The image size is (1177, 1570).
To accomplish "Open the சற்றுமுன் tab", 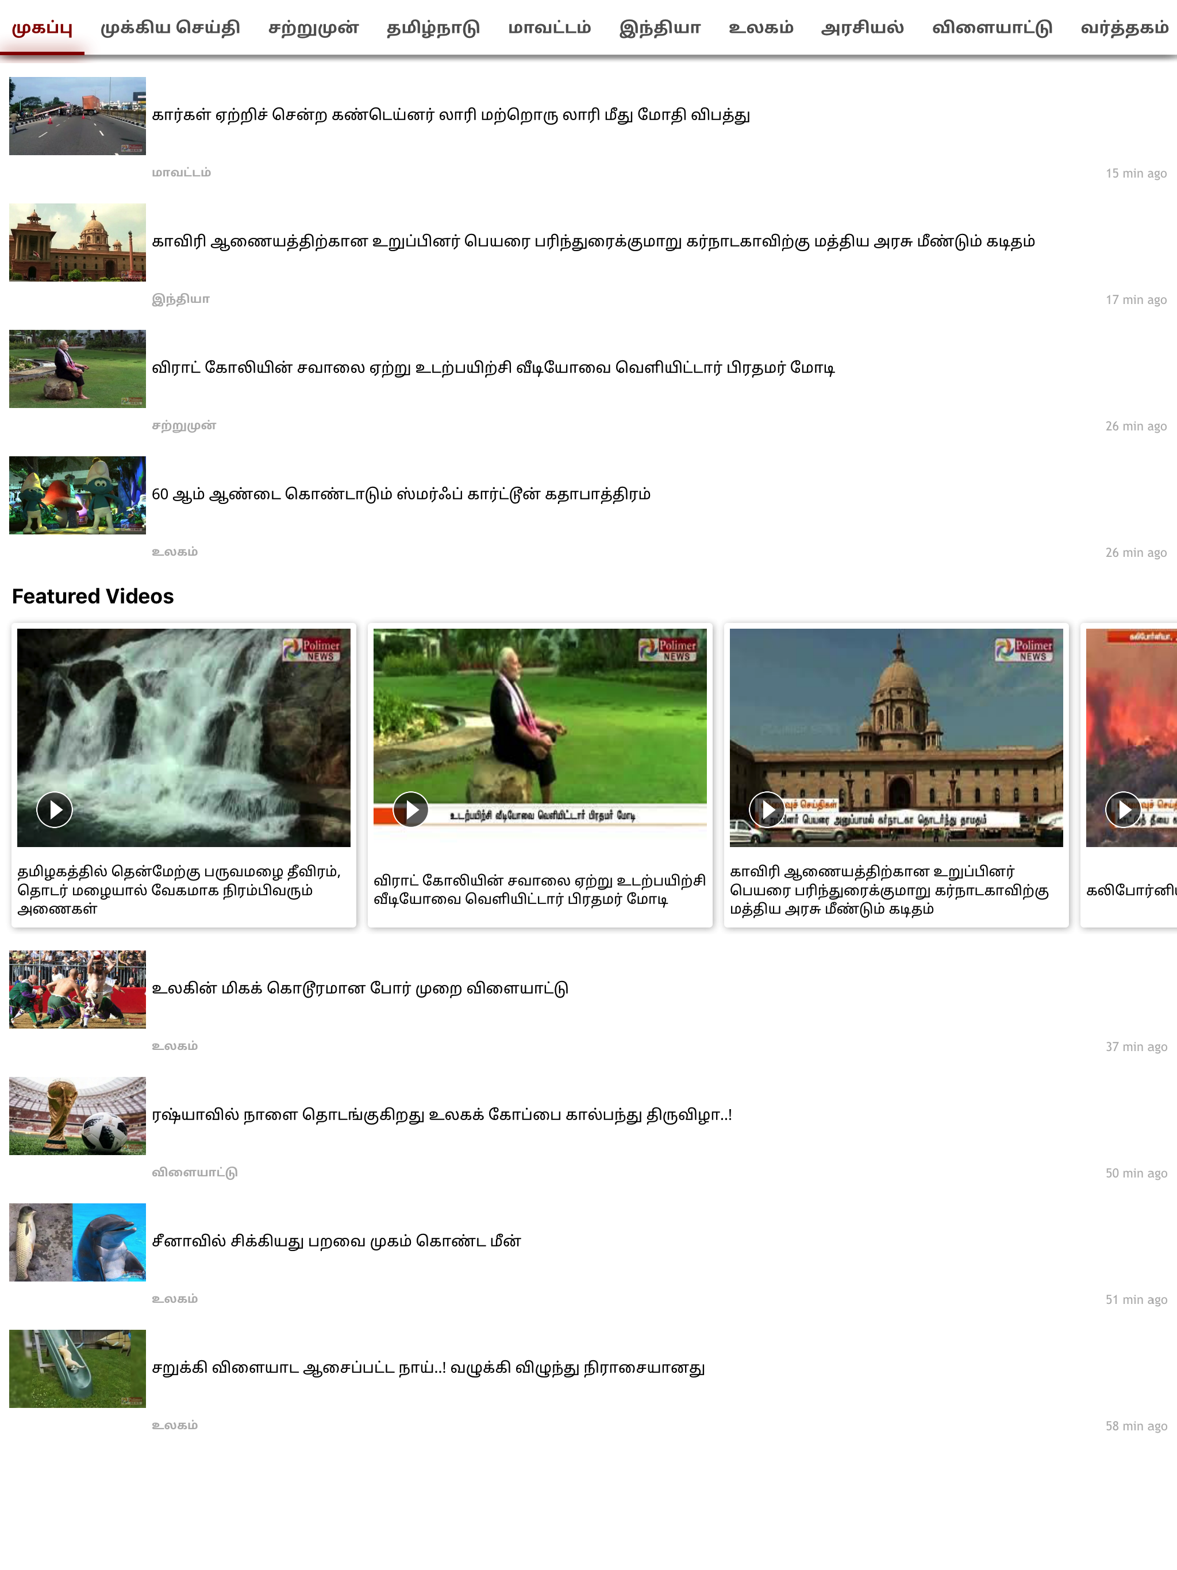I will point(313,28).
